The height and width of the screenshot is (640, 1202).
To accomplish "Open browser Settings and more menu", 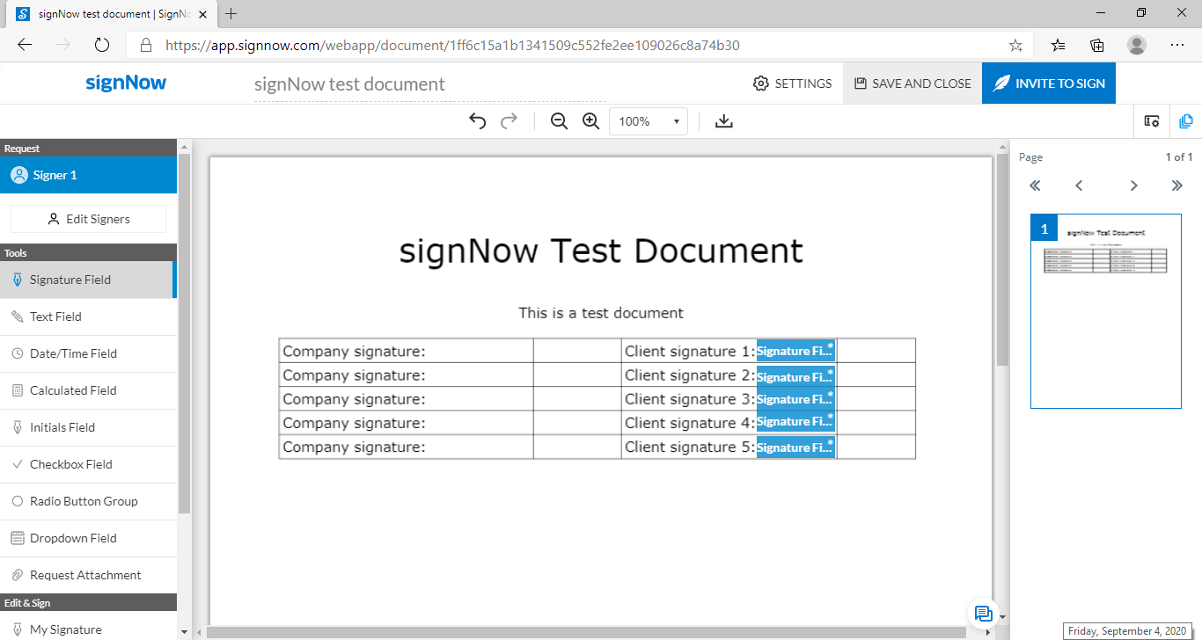I will [x=1177, y=45].
